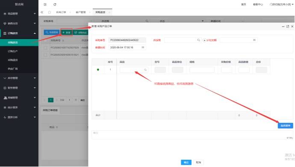The height and width of the screenshot is (167, 295).
Task: Click the pagination confirm jump button
Action: (83, 100)
